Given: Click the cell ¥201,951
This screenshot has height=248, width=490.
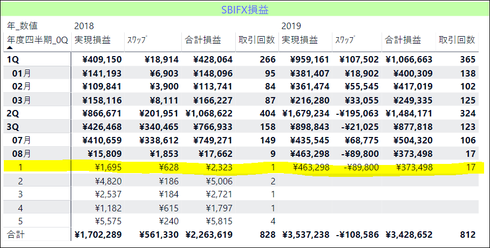Looking at the screenshot, I should pyautogui.click(x=159, y=113).
